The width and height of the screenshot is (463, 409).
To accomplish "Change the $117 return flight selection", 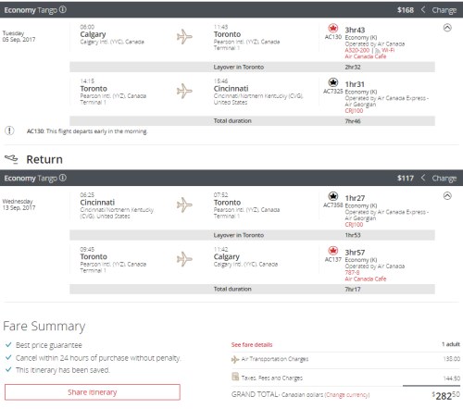I will pyautogui.click(x=439, y=179).
